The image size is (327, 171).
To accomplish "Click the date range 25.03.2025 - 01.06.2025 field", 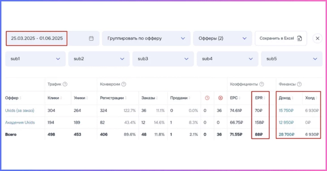I will click(x=36, y=38).
